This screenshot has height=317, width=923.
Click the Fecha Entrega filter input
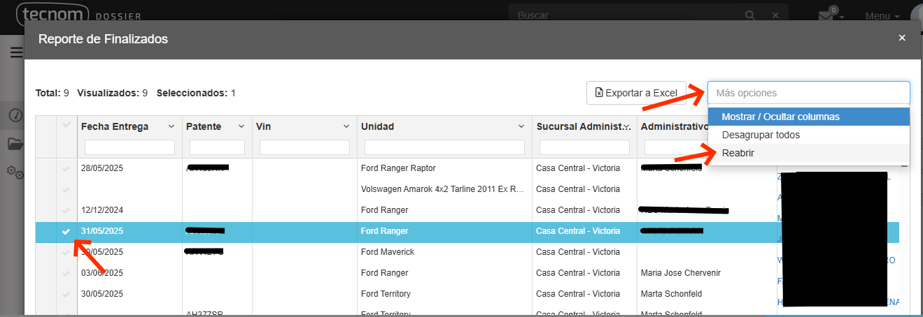(129, 147)
